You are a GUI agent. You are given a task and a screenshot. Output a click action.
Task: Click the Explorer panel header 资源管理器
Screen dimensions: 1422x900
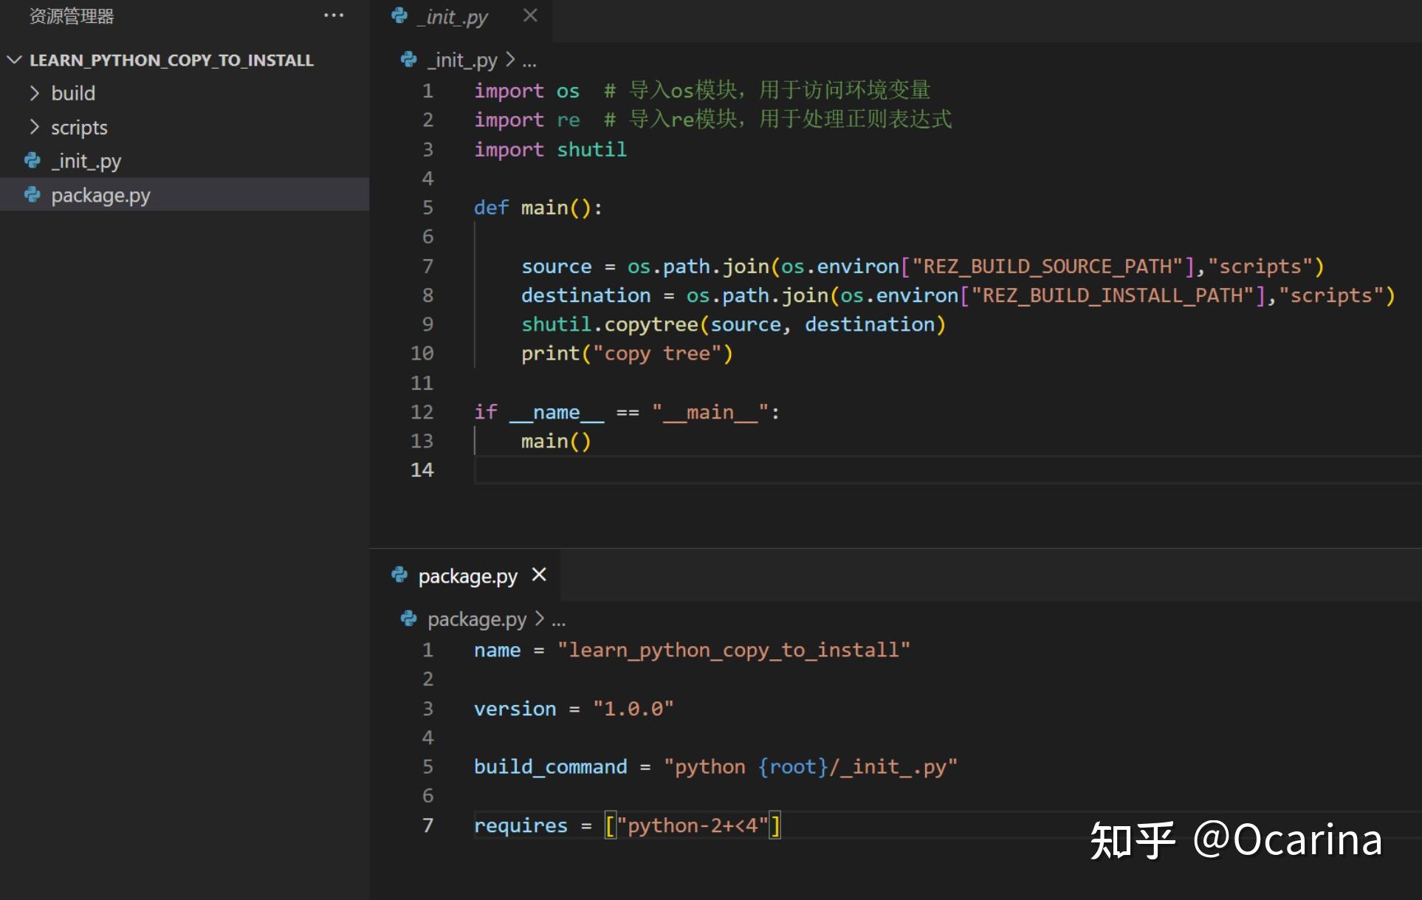click(x=73, y=16)
